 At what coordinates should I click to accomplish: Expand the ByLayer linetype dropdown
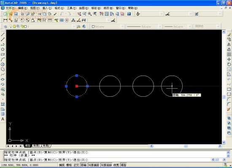click(x=160, y=27)
